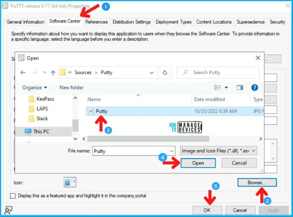Image resolution: width=293 pixels, height=217 pixels.
Task: Select the LAPS folder
Action: pyautogui.click(x=39, y=109)
